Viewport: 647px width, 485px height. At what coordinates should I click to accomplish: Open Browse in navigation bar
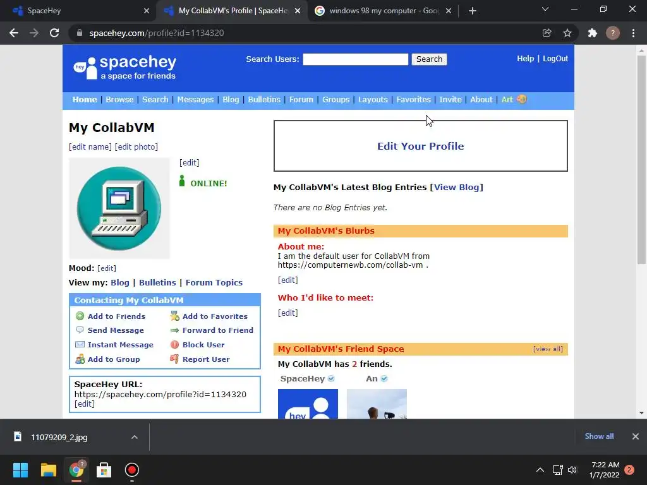(x=119, y=99)
